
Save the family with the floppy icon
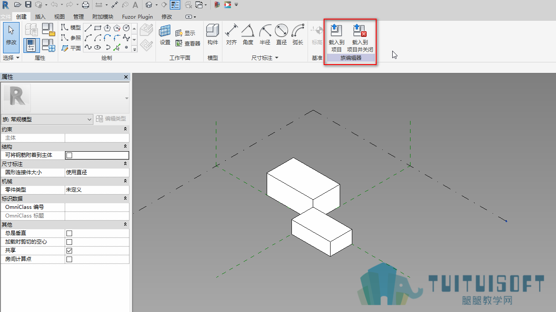click(28, 5)
